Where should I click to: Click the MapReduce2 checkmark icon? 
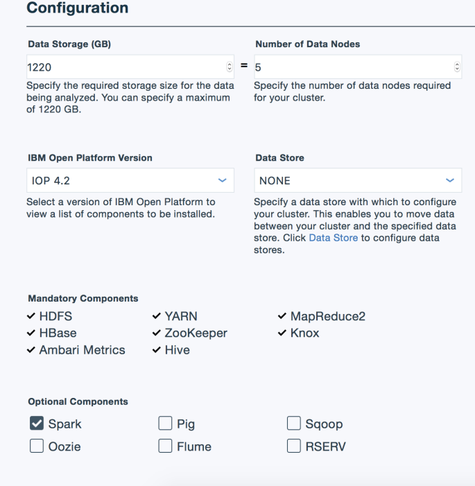click(282, 316)
